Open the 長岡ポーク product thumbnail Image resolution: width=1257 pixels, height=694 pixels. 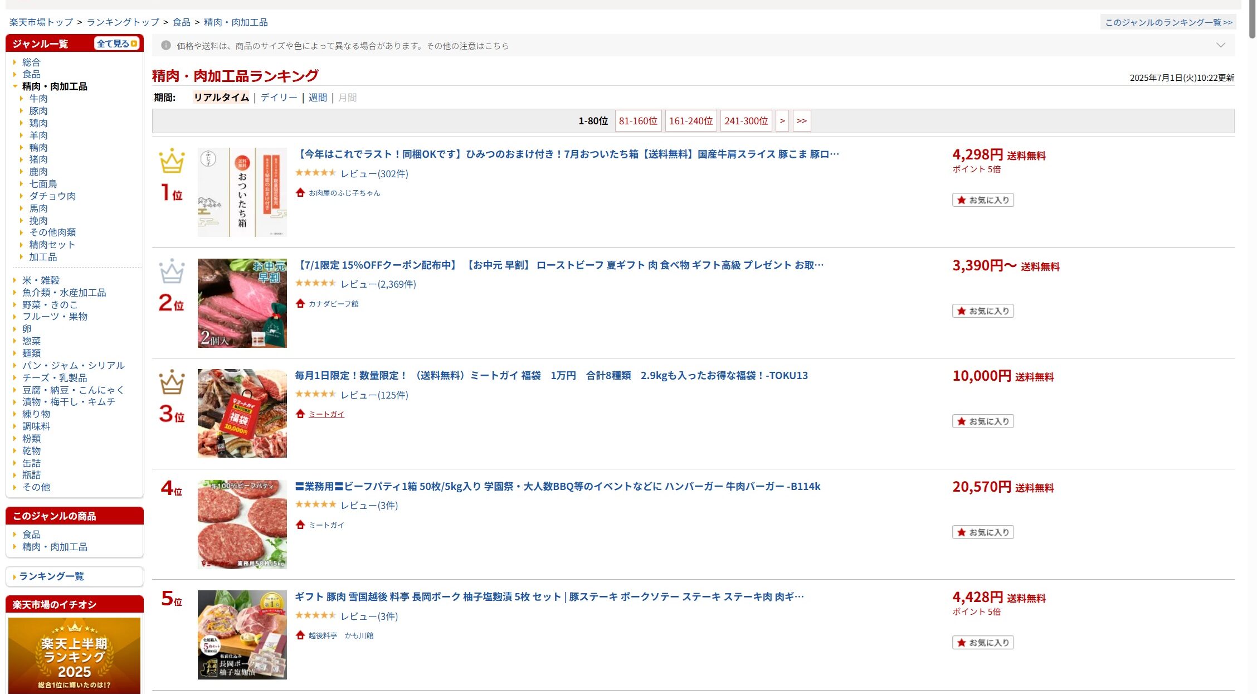coord(242,635)
